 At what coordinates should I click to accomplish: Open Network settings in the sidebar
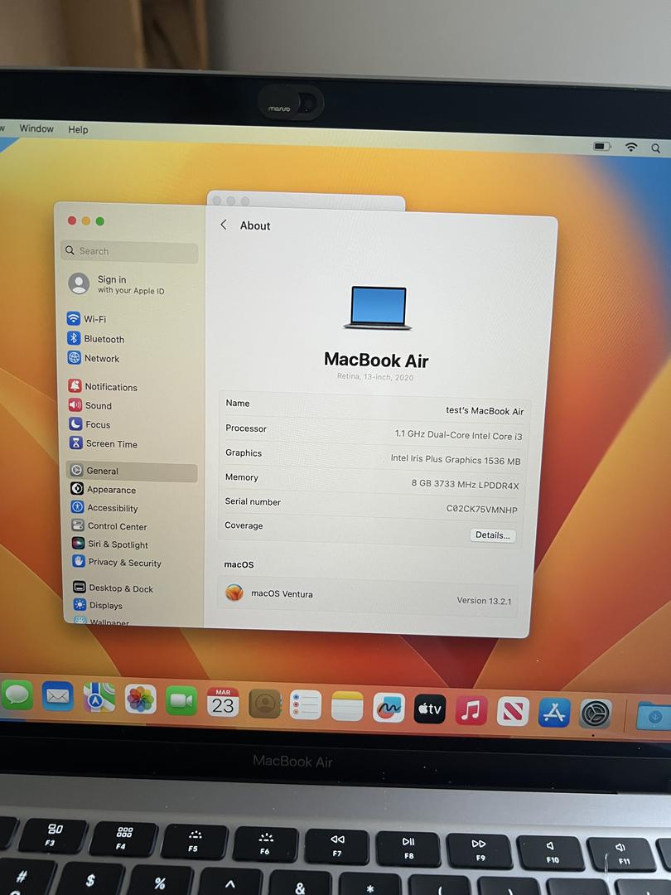pyautogui.click(x=94, y=358)
